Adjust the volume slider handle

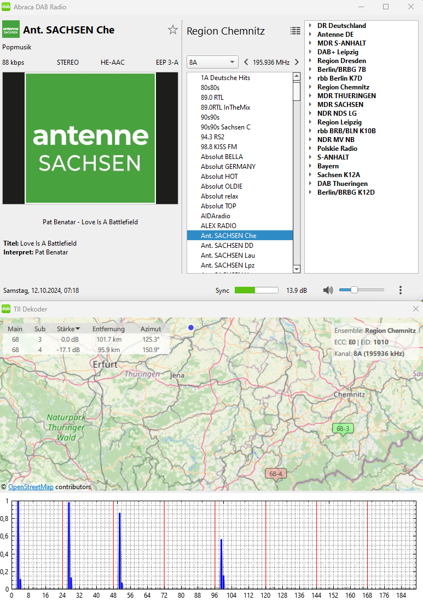click(354, 290)
